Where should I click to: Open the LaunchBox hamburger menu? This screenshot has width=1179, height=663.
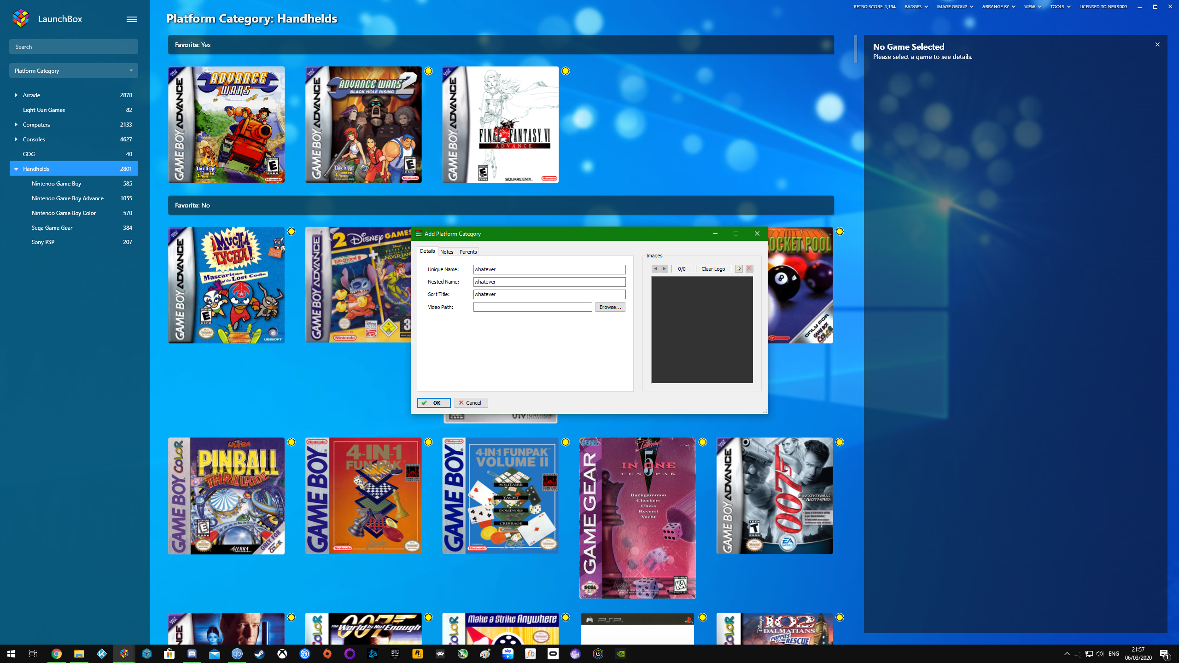132,19
